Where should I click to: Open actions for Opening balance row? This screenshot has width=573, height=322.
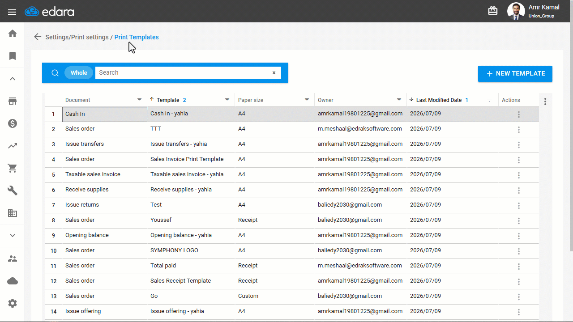point(519,236)
